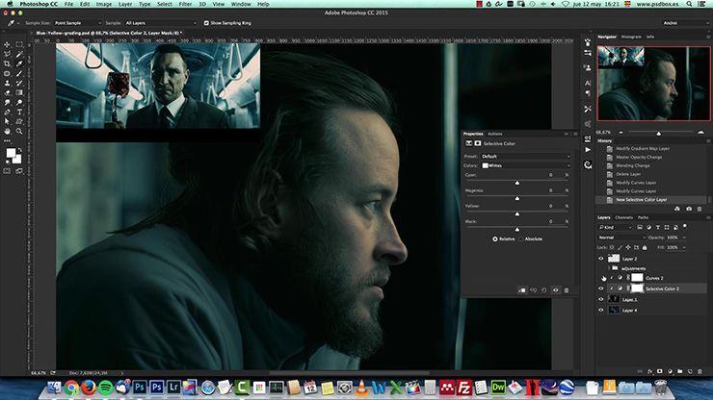
Task: Select the Type tool
Action: pyautogui.click(x=19, y=112)
